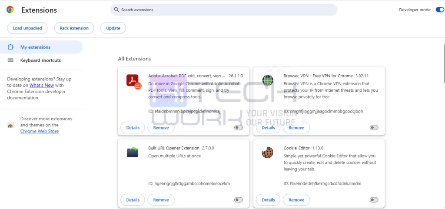Click the Cookie-Editor version 1.13.0
Viewport: 445px width, 209px height.
coord(318,148)
